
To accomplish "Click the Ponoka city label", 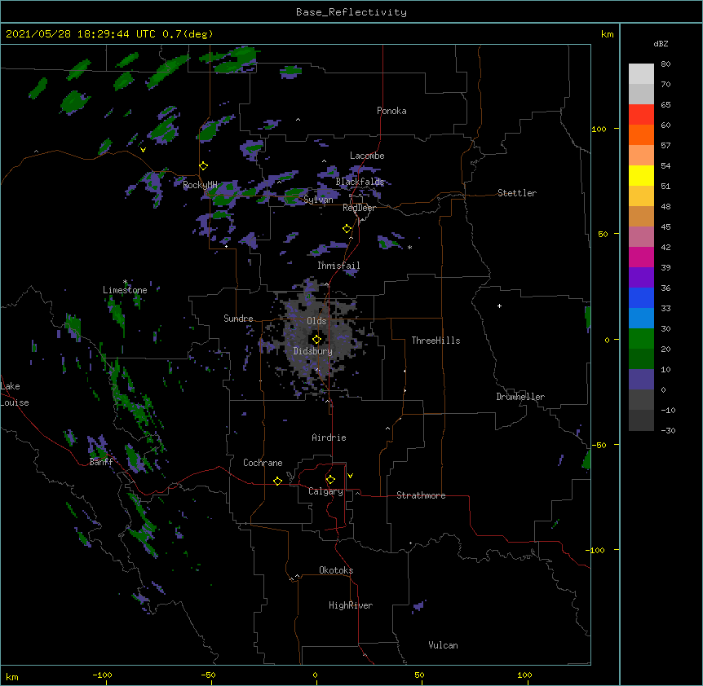I will [x=391, y=111].
